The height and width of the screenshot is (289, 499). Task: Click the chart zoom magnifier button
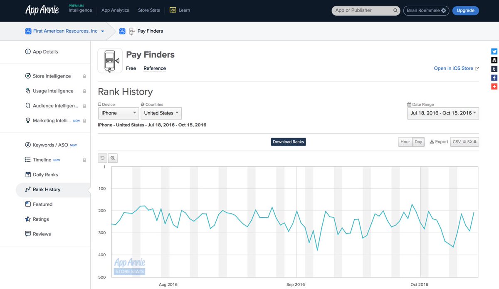(x=113, y=158)
